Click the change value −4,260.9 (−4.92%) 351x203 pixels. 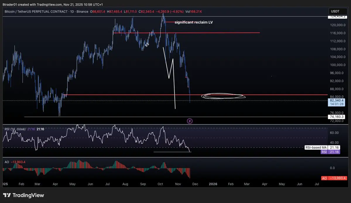click(170, 11)
